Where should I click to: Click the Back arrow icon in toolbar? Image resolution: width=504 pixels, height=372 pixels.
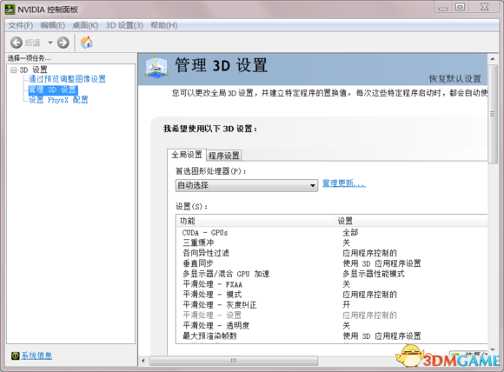click(x=16, y=43)
